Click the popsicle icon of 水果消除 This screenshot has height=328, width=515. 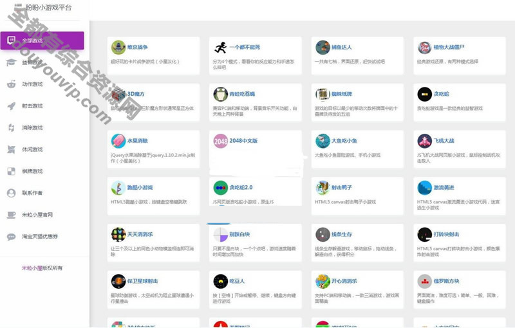tap(118, 141)
